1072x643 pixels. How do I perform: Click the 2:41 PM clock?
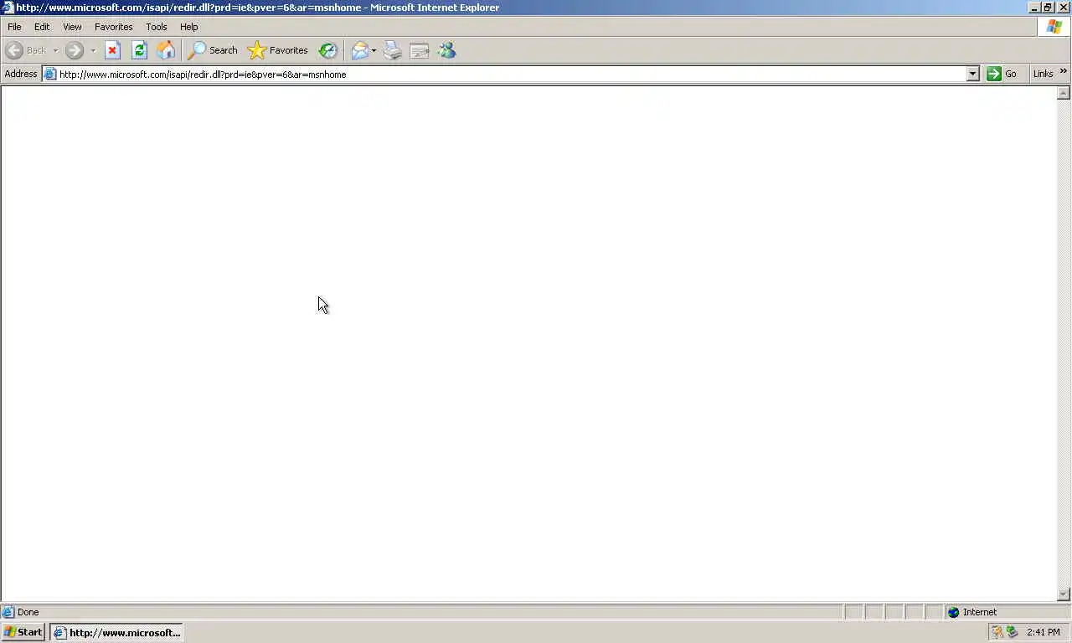pyautogui.click(x=1043, y=632)
